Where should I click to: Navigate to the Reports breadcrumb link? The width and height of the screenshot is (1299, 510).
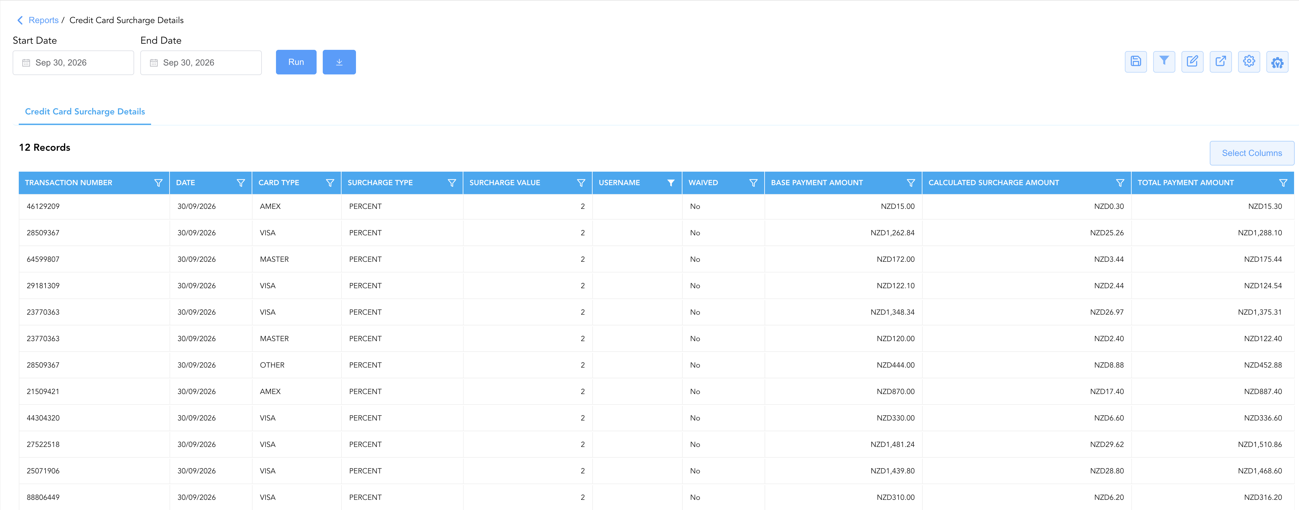[x=43, y=20]
